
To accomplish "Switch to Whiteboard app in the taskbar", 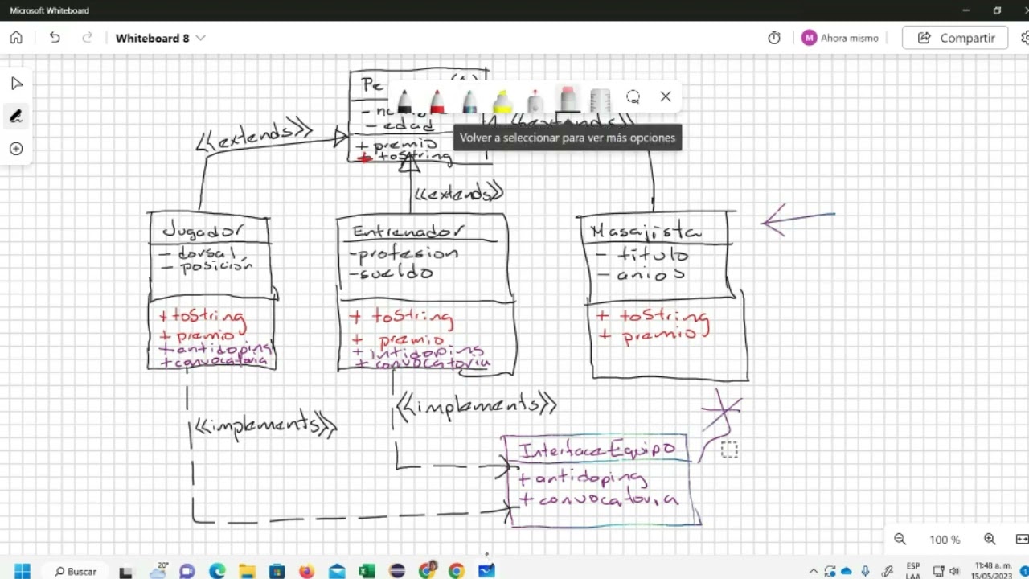I will pyautogui.click(x=486, y=571).
